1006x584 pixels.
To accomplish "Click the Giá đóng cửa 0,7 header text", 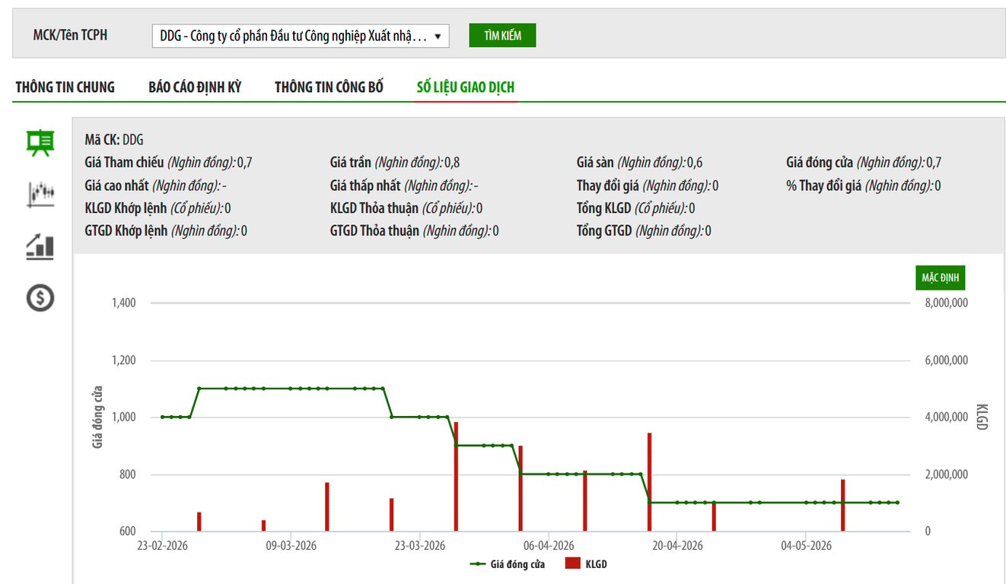I will [864, 162].
